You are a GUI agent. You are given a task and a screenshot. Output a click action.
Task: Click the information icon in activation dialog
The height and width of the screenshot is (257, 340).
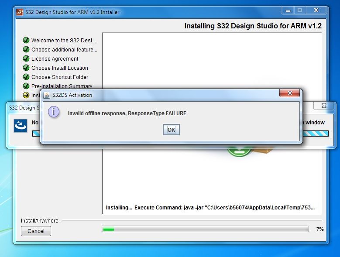point(54,112)
